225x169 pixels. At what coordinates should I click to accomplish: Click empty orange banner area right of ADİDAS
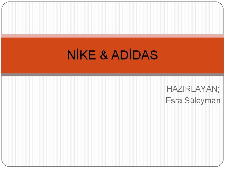[191, 55]
